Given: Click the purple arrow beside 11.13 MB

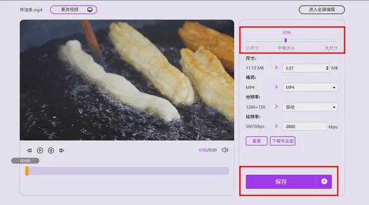Looking at the screenshot, I should tap(276, 68).
